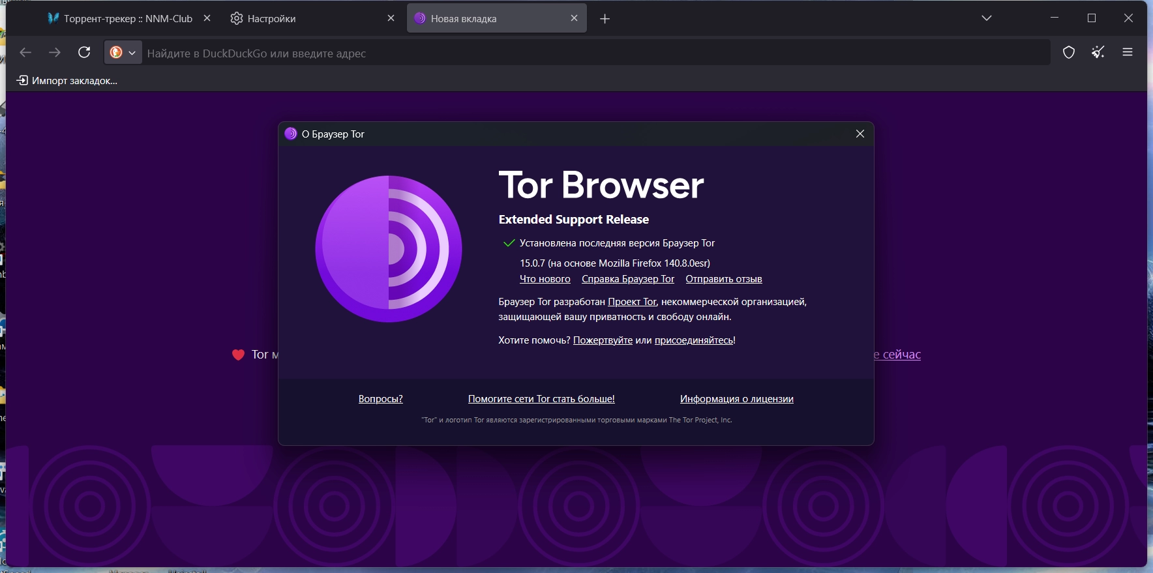This screenshot has width=1153, height=573.
Task: Open the hamburger application menu
Action: pyautogui.click(x=1128, y=53)
